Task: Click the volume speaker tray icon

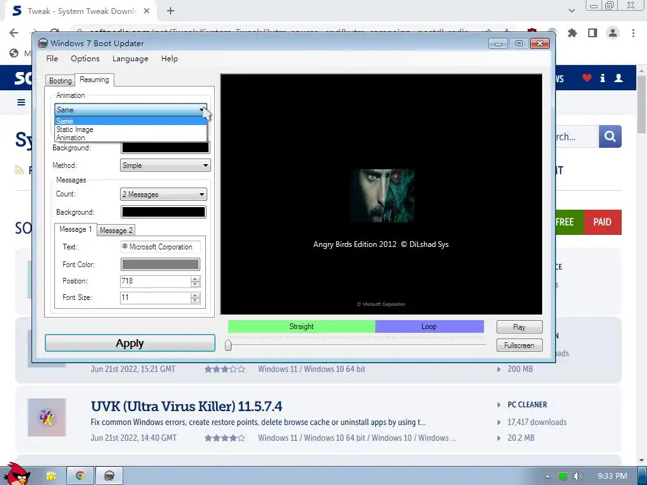Action: tap(577, 476)
